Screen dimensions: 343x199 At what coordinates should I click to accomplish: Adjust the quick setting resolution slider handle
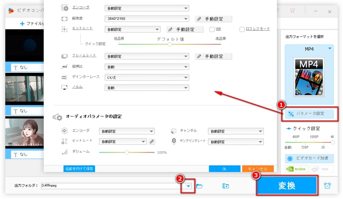(333, 142)
